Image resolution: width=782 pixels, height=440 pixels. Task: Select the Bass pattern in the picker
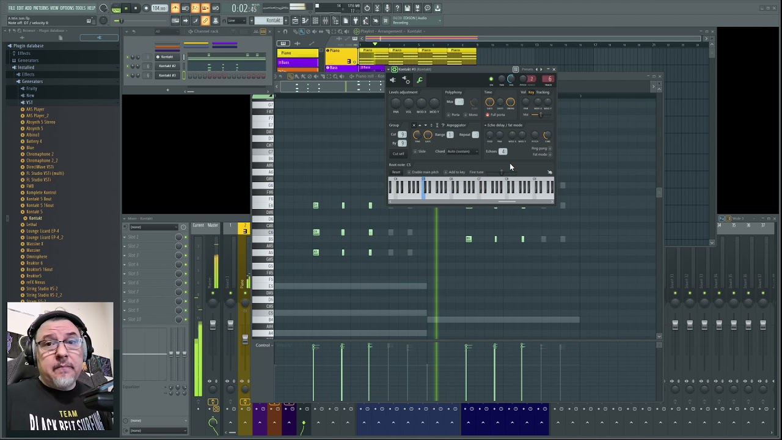(298, 62)
